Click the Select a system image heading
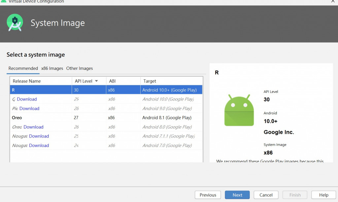 pyautogui.click(x=36, y=55)
